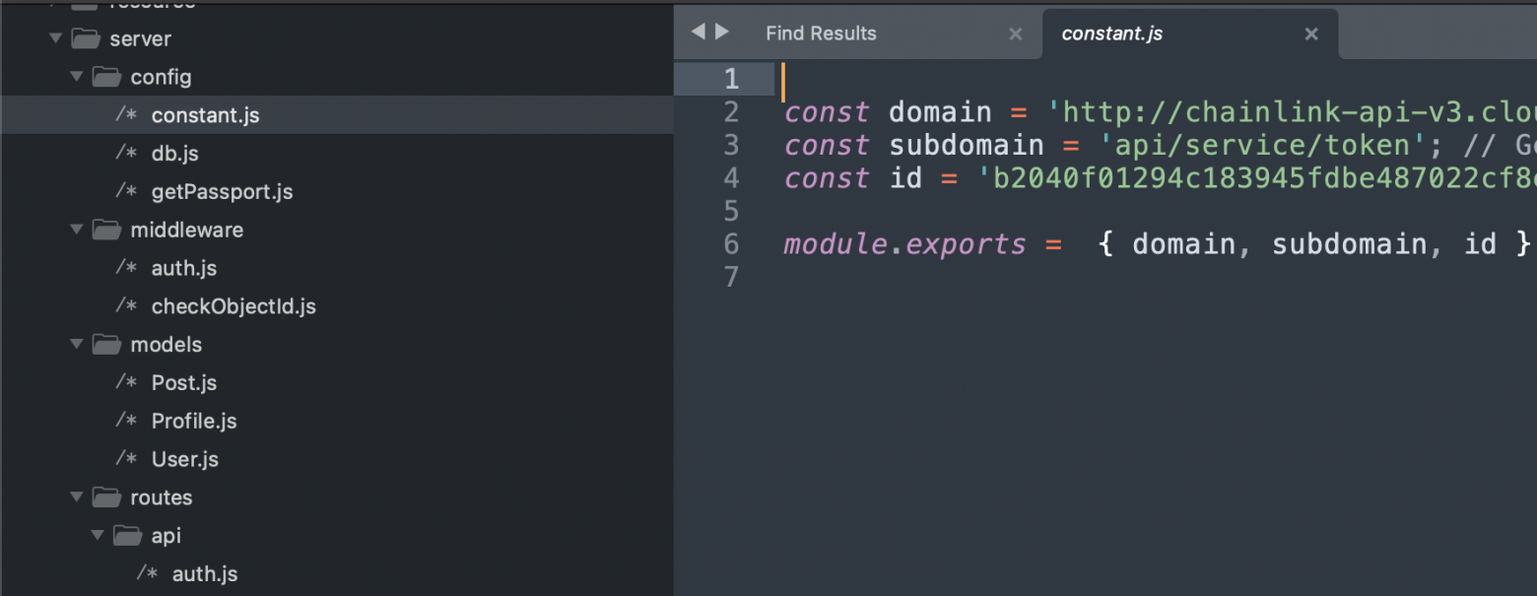Open checkObjectId.js file
This screenshot has height=596, width=1537.
coord(234,306)
